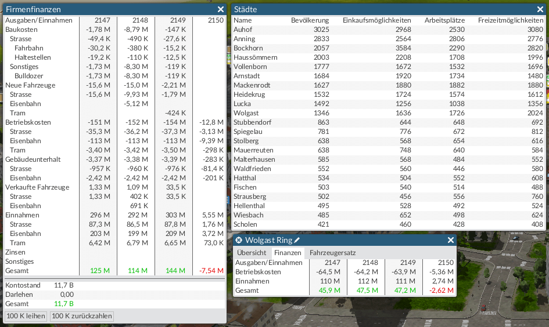Select the Vollenborn row

point(388,67)
